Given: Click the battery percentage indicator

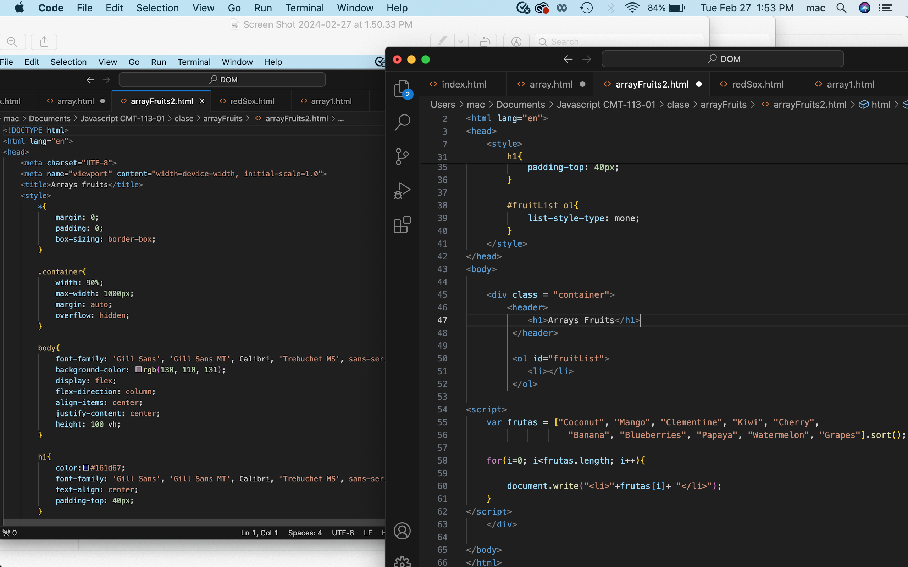Looking at the screenshot, I should pyautogui.click(x=654, y=8).
